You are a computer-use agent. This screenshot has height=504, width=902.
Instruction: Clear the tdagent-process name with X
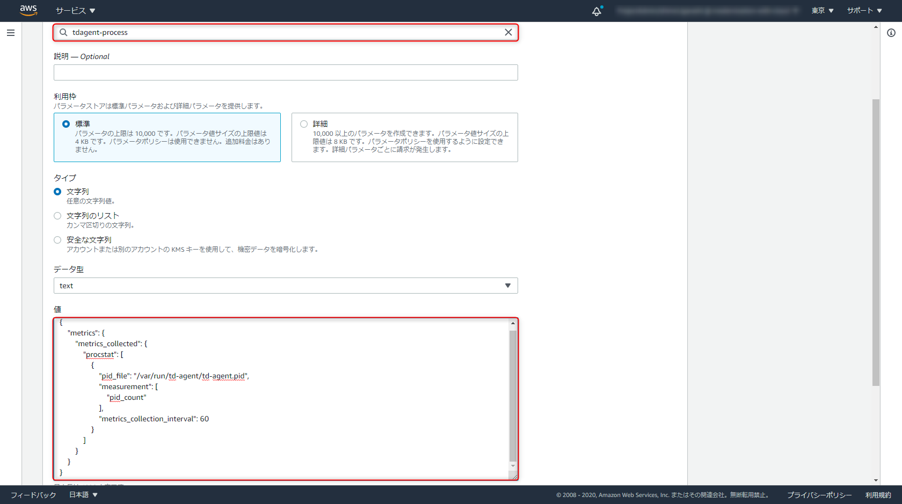click(x=508, y=32)
